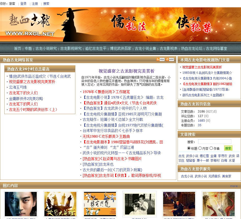Click the green 搜索 button
The height and width of the screenshot is (219, 241).
tap(228, 148)
